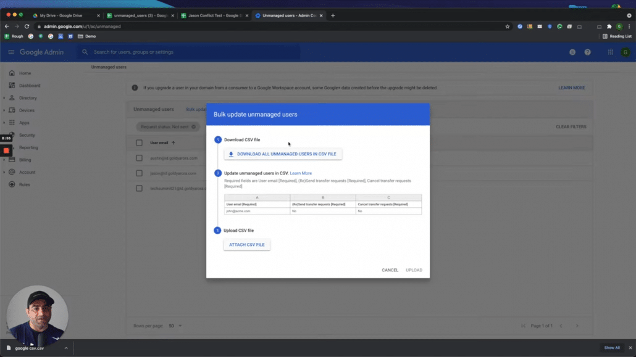
Task: Open the Google apps grid launcher
Action: (x=611, y=52)
